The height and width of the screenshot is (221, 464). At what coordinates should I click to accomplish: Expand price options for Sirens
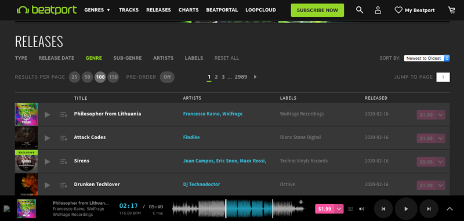click(x=440, y=162)
